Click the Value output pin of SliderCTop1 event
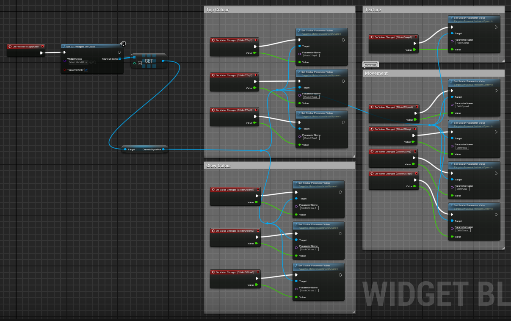This screenshot has width=511, height=321. coord(254,53)
